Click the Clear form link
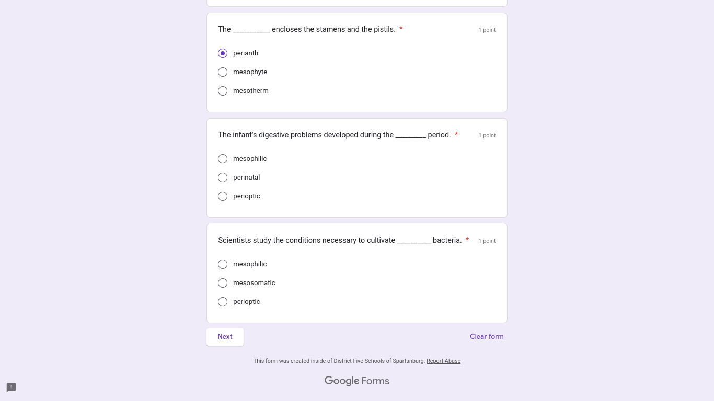The image size is (714, 401). pos(487,337)
